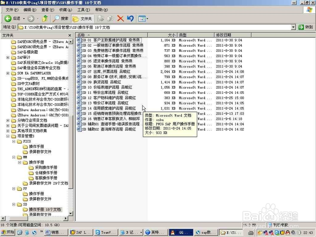This screenshot has width=316, height=237.
Task: Open the 工具(T) menu
Action: pyautogui.click(x=84, y=10)
